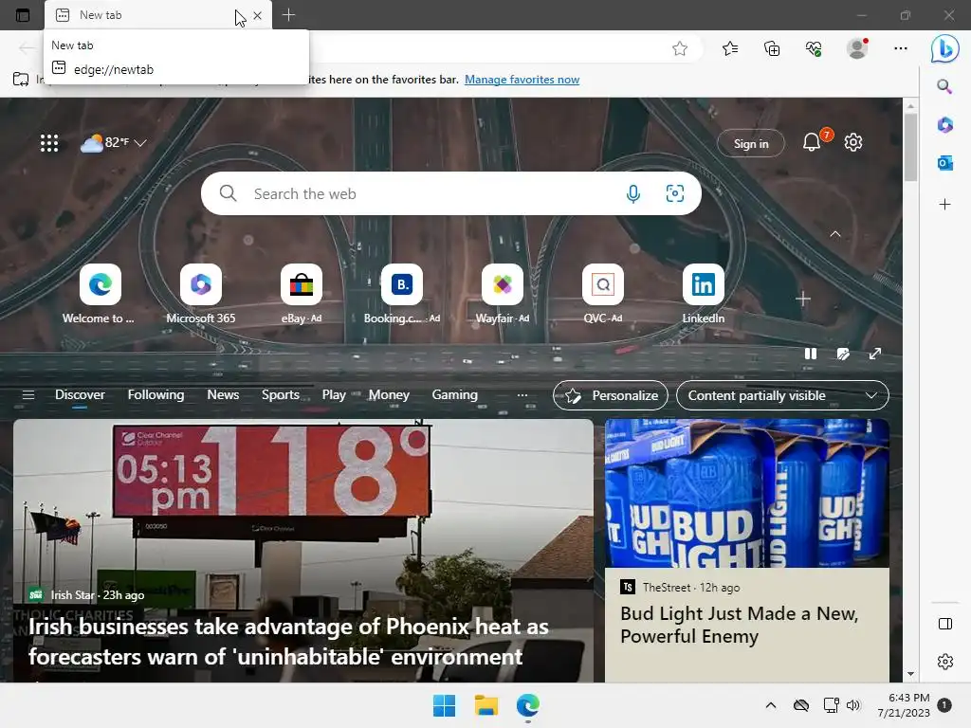Open the app launcher grid icon

(49, 143)
